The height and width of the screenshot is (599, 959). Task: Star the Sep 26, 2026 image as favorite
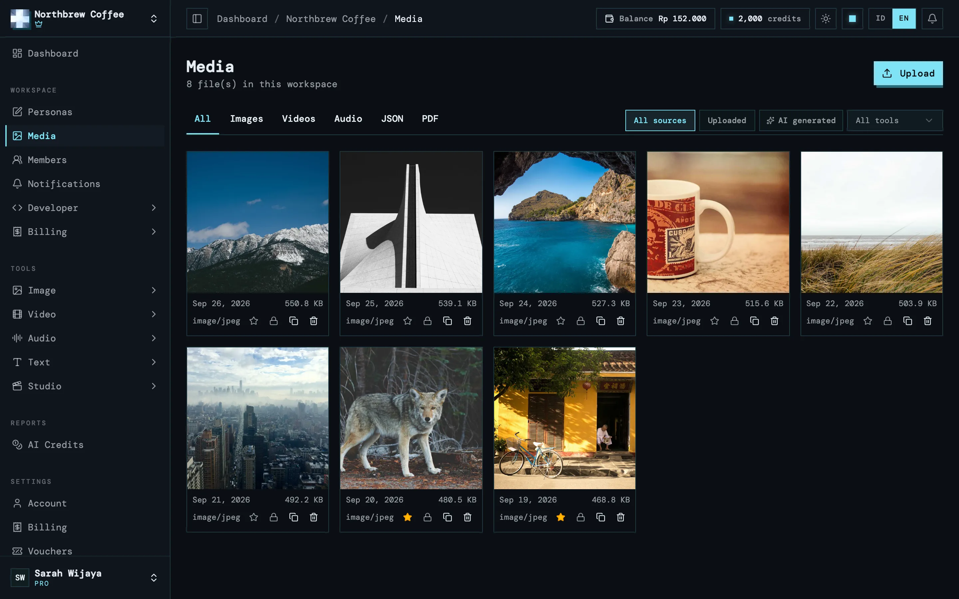pos(254,321)
